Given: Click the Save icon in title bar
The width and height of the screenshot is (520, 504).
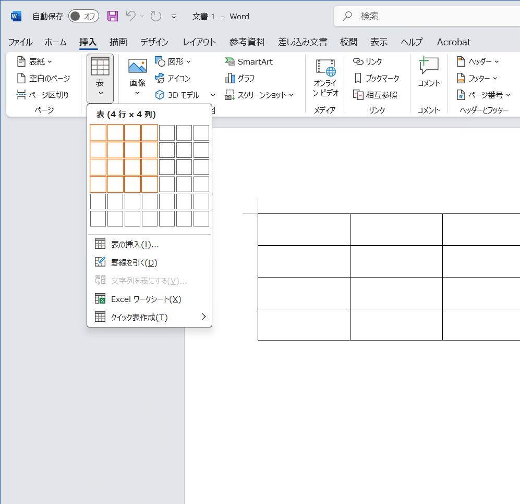Looking at the screenshot, I should point(113,16).
